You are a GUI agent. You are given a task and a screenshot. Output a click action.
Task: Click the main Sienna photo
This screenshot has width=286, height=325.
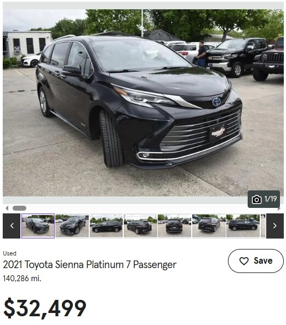tap(143, 103)
